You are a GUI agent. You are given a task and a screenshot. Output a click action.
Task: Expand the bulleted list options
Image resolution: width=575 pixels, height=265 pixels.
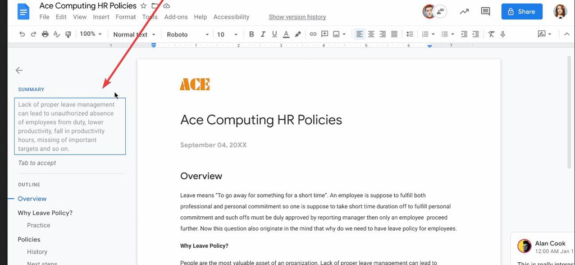point(452,34)
